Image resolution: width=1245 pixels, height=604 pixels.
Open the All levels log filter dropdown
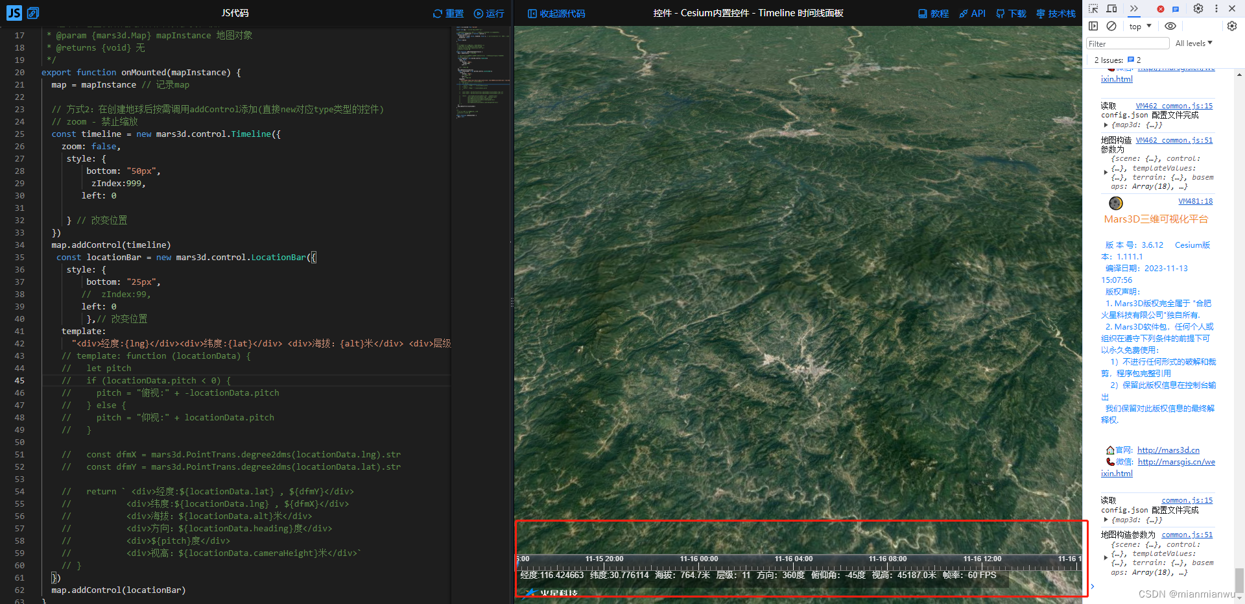[x=1193, y=43]
